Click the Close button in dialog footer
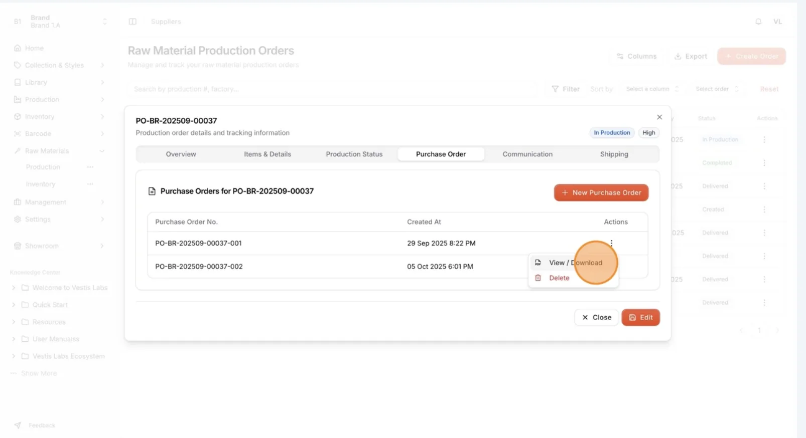Image resolution: width=806 pixels, height=438 pixels. [596, 317]
